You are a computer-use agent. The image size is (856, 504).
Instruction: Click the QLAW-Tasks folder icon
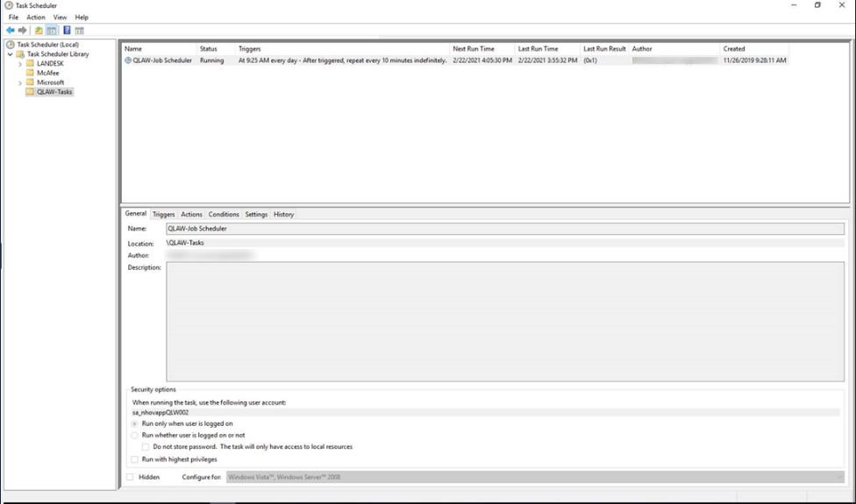click(30, 92)
